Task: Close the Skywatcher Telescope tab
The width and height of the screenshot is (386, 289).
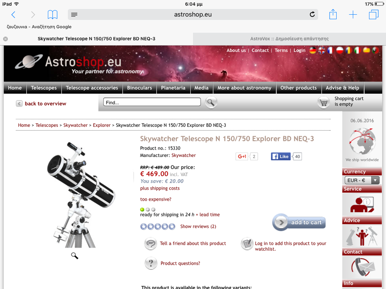Action: click(x=5, y=39)
